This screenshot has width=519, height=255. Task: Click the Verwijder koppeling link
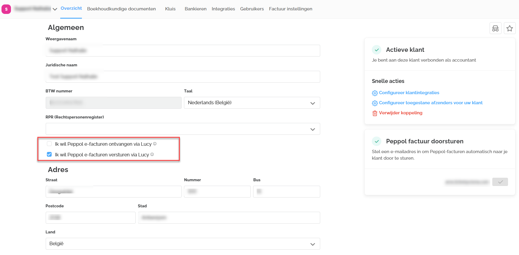click(400, 113)
